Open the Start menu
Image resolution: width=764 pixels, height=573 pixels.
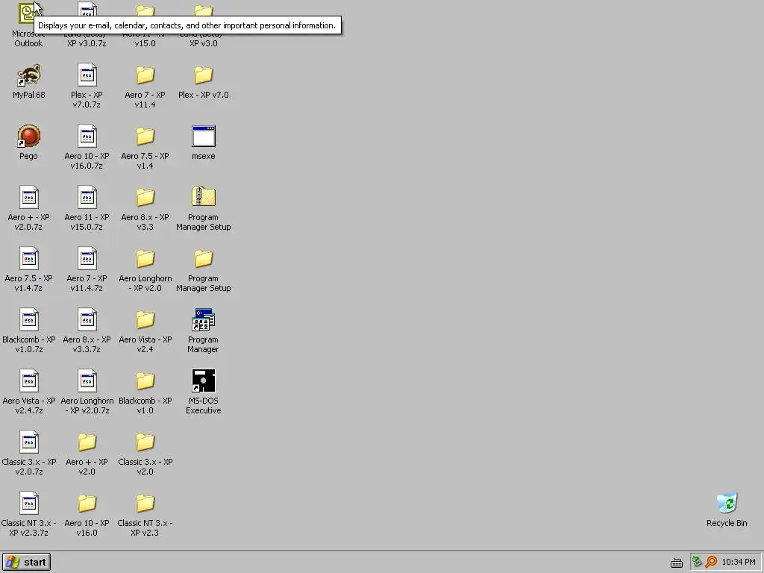point(26,563)
